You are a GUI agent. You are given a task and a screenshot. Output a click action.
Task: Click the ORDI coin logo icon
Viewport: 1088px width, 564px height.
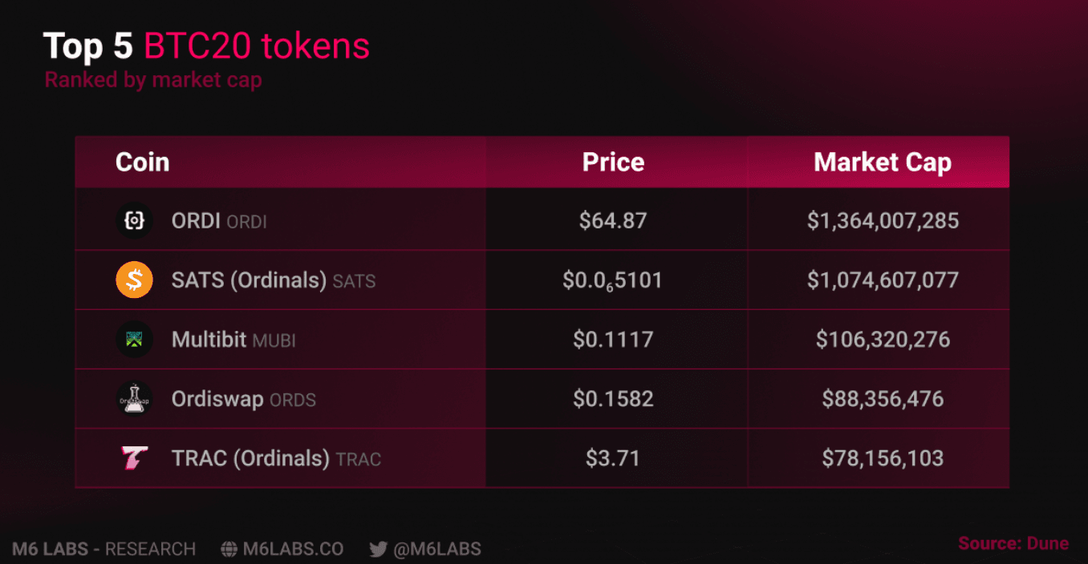[134, 221]
